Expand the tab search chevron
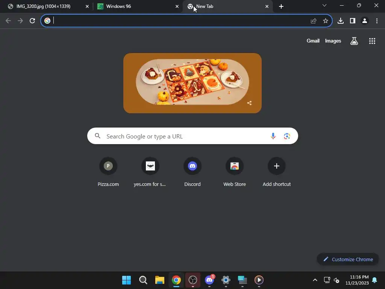 (324, 5)
